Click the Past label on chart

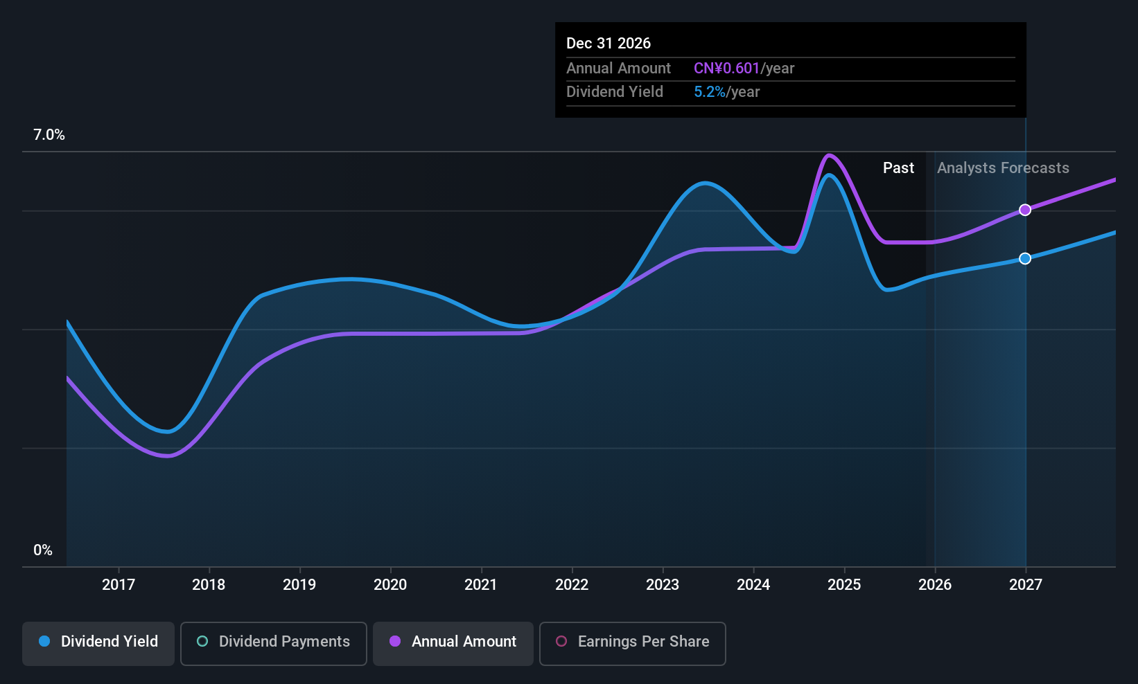pyautogui.click(x=898, y=168)
